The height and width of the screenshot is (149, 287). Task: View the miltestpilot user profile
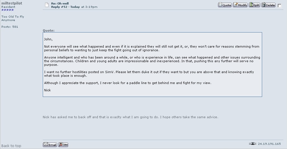(x=12, y=3)
